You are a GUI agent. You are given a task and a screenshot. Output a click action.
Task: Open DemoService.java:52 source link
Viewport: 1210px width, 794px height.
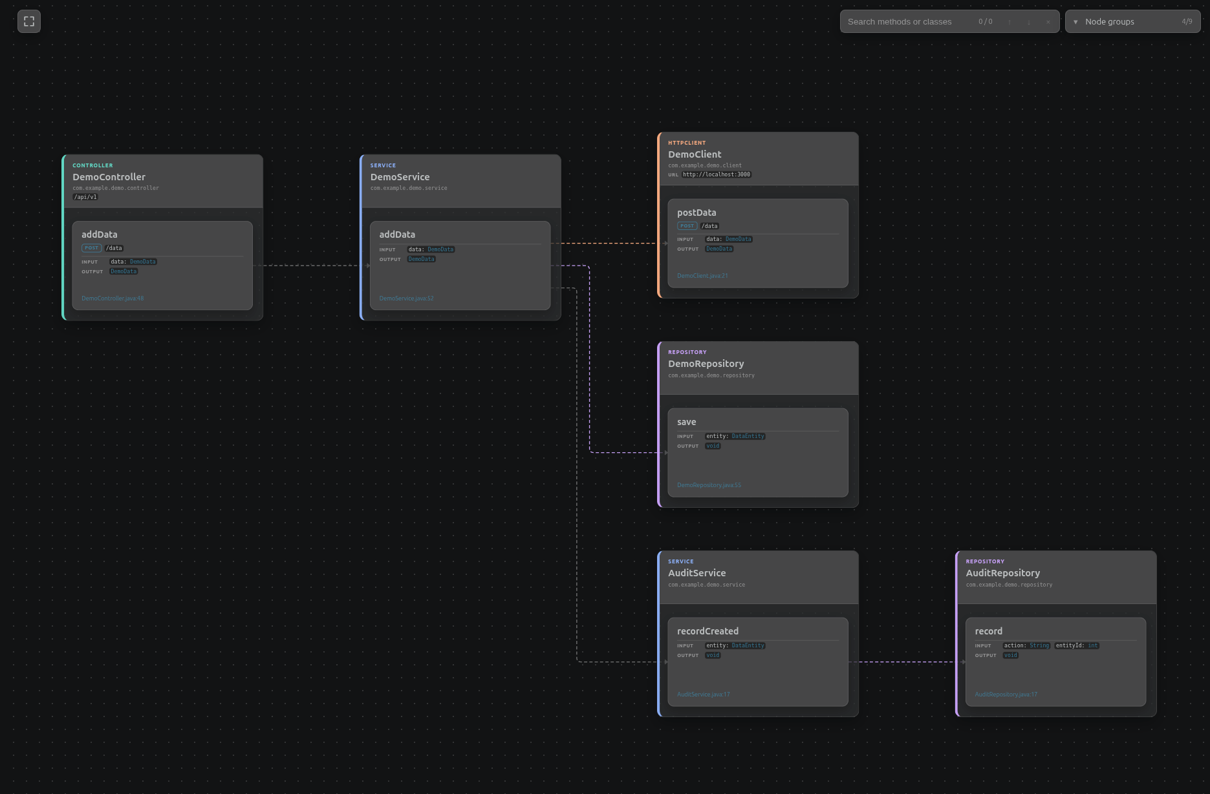[x=406, y=298]
